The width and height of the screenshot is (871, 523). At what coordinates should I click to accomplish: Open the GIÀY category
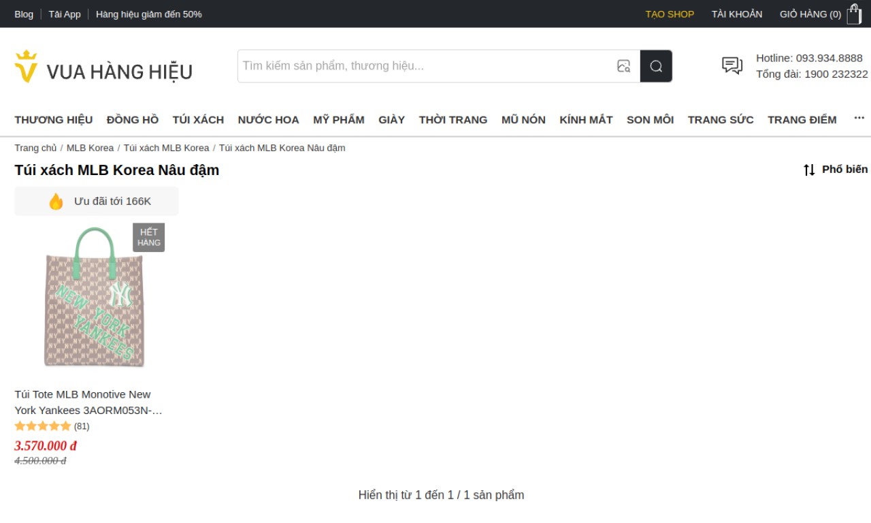pos(392,120)
